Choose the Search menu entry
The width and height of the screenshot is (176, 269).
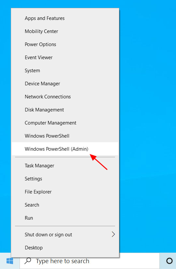pos(65,205)
